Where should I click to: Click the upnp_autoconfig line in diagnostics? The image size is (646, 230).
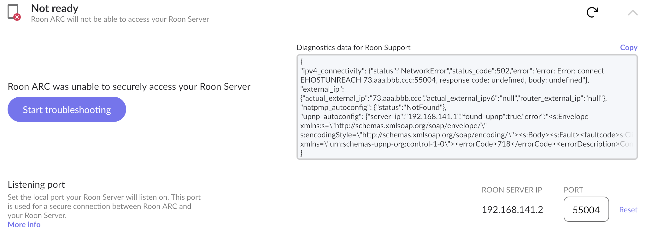[444, 117]
